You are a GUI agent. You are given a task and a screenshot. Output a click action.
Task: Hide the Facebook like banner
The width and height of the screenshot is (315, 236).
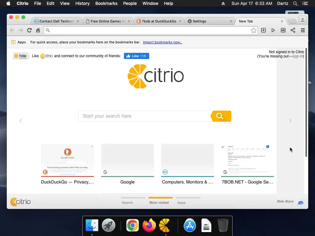pyautogui.click(x=21, y=56)
